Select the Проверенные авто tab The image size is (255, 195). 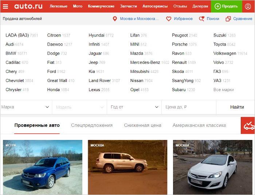[x=37, y=125]
